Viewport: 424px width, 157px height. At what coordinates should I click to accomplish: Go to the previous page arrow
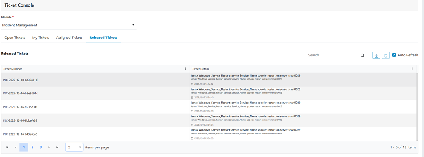pos(16,147)
